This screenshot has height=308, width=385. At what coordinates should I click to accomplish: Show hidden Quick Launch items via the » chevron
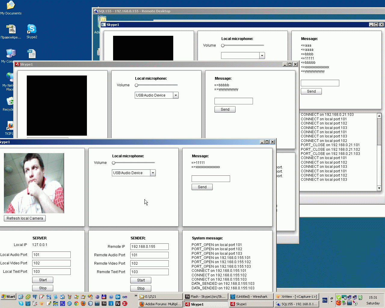coord(136,296)
